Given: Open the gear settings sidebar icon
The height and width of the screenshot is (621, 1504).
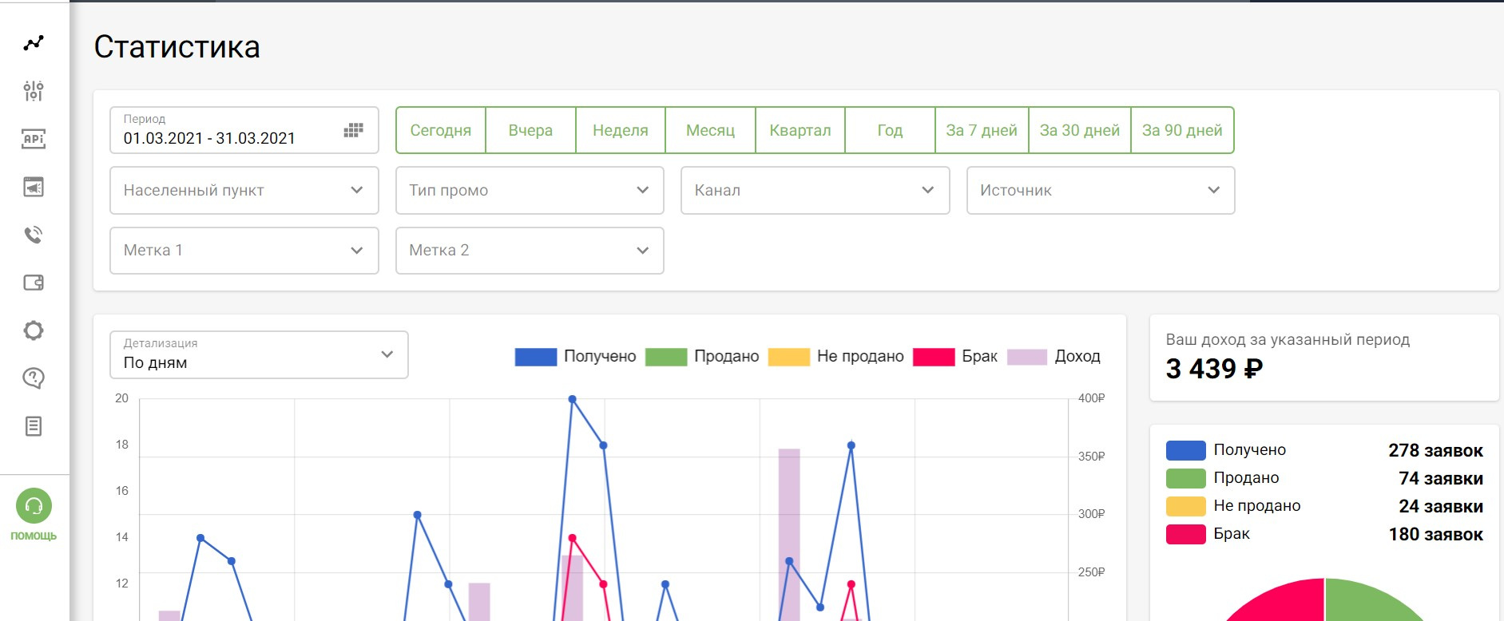Looking at the screenshot, I should click(34, 330).
